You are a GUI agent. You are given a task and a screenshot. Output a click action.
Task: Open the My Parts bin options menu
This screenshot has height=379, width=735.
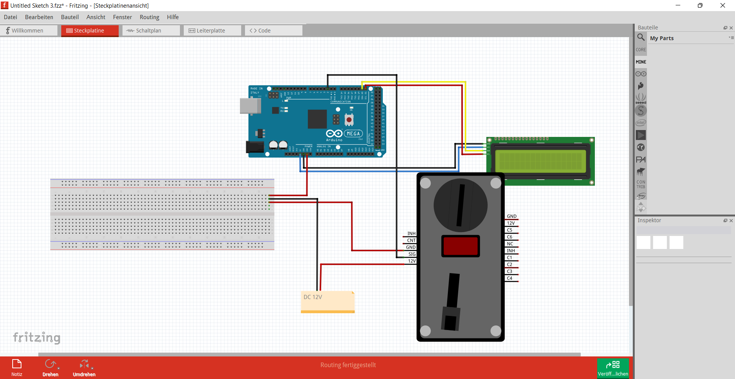coord(731,37)
